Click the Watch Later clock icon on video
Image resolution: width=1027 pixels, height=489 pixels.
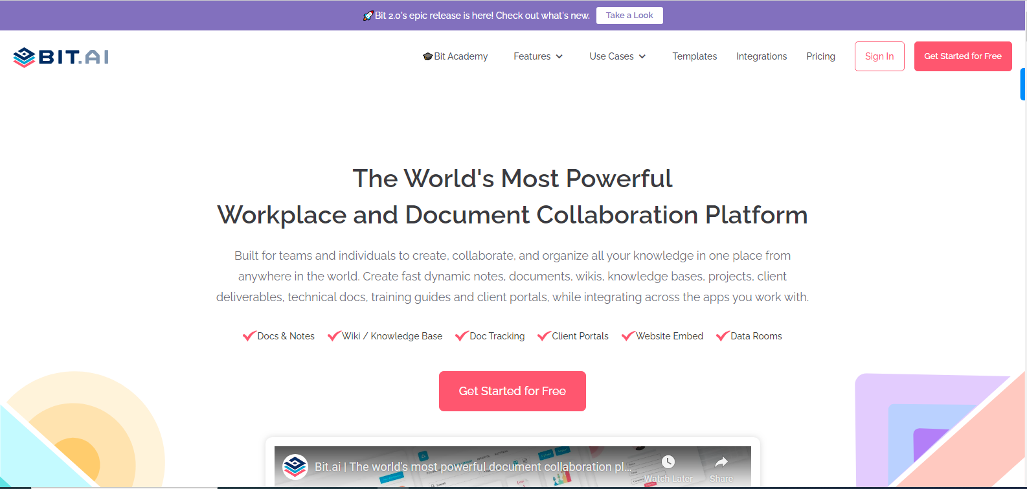tap(668, 462)
